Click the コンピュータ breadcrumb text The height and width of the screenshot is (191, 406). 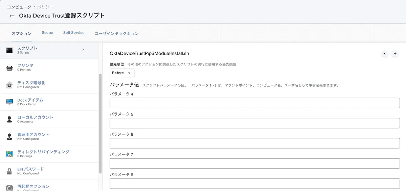tap(19, 7)
